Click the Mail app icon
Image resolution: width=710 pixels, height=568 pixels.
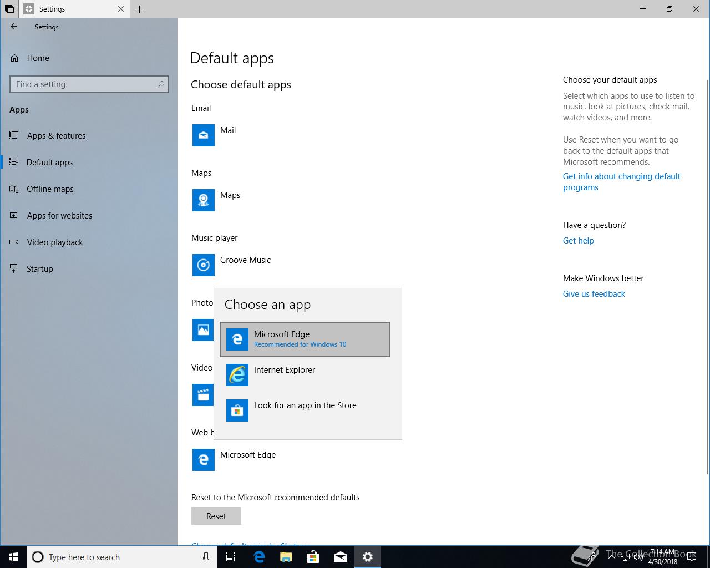(204, 135)
